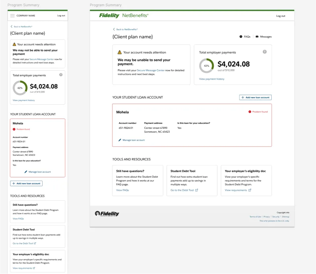This screenshot has width=316, height=274.
Task: Click external link icon next to desktop View requirements
Action: click(250, 190)
